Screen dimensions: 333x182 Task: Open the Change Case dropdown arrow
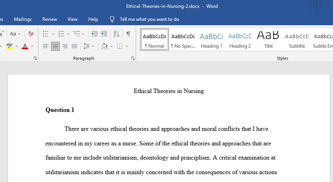point(19,34)
